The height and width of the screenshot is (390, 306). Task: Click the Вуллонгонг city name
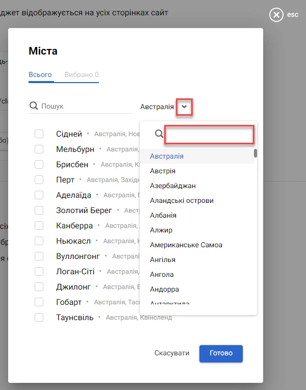coord(78,256)
